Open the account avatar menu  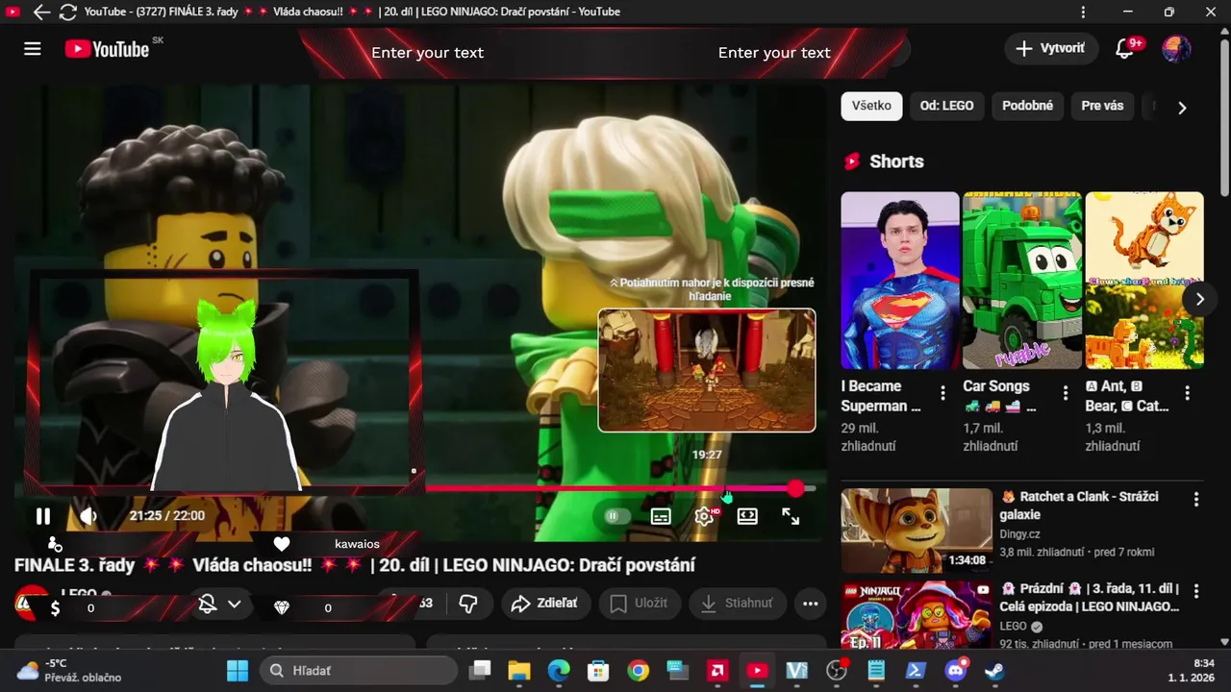point(1176,49)
